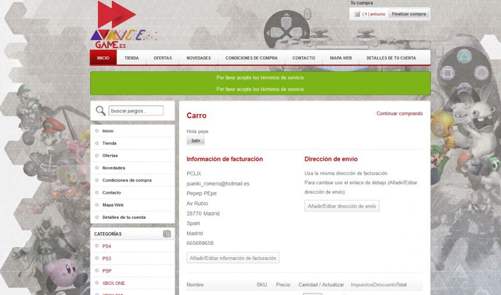Viewport: 501px width, 295px height.
Task: Click Añadir/Editar información de facturación
Action: tap(233, 258)
